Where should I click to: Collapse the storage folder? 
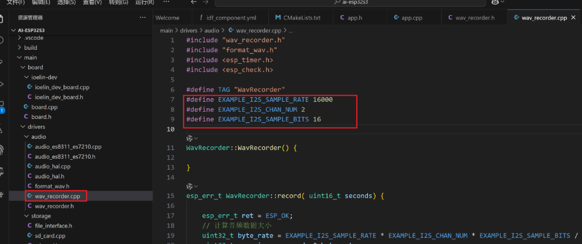26,216
